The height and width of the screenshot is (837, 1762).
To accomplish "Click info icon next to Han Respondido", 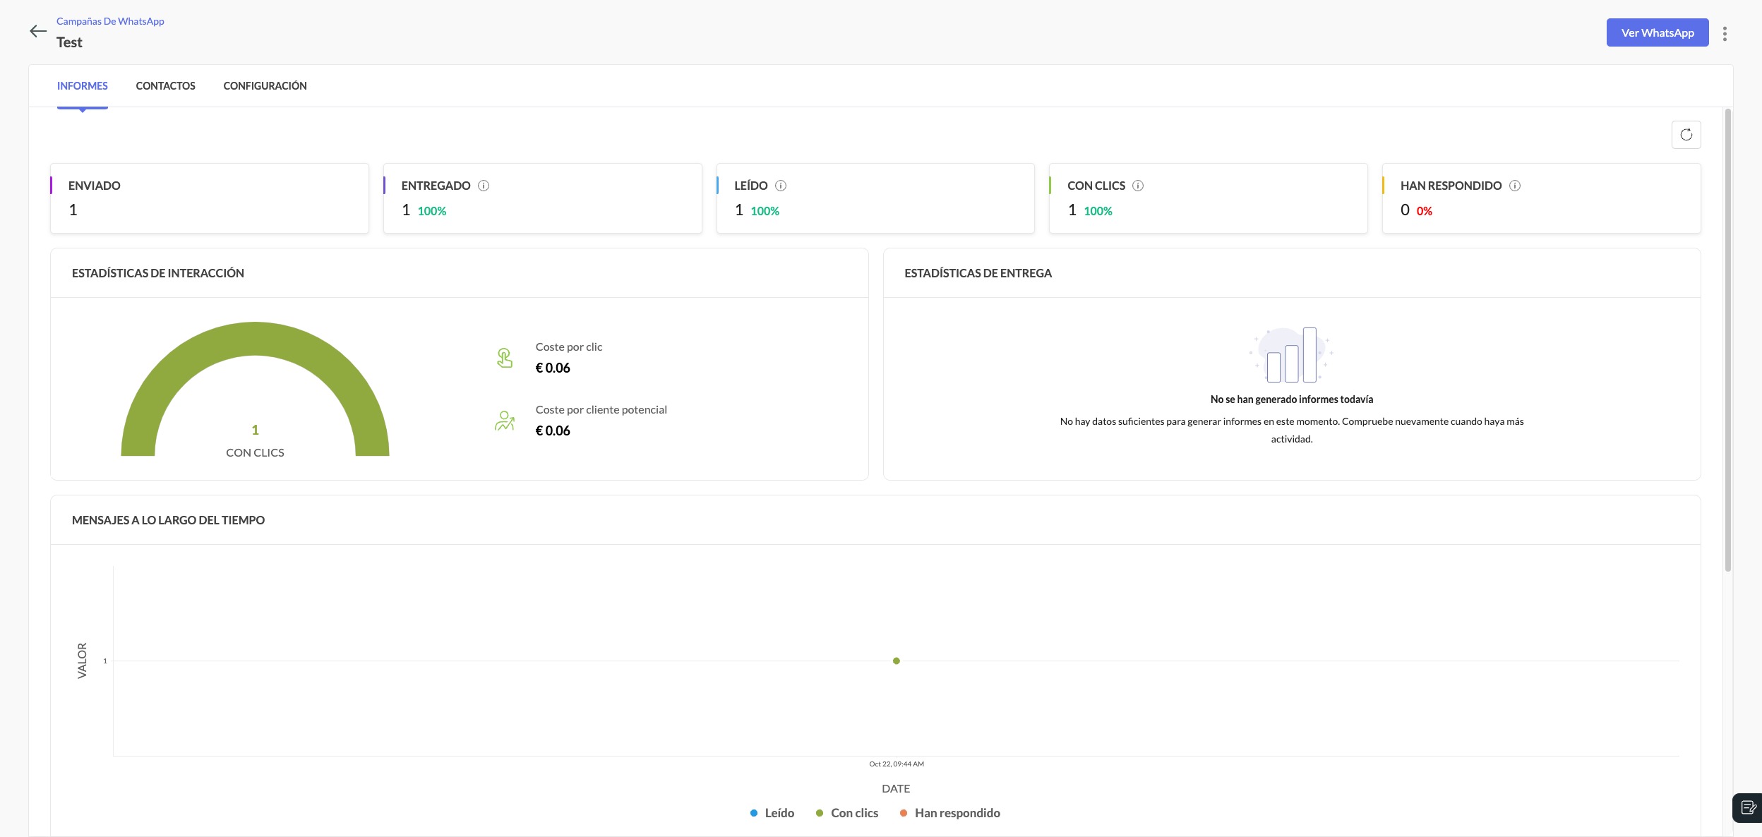I will click(x=1515, y=186).
